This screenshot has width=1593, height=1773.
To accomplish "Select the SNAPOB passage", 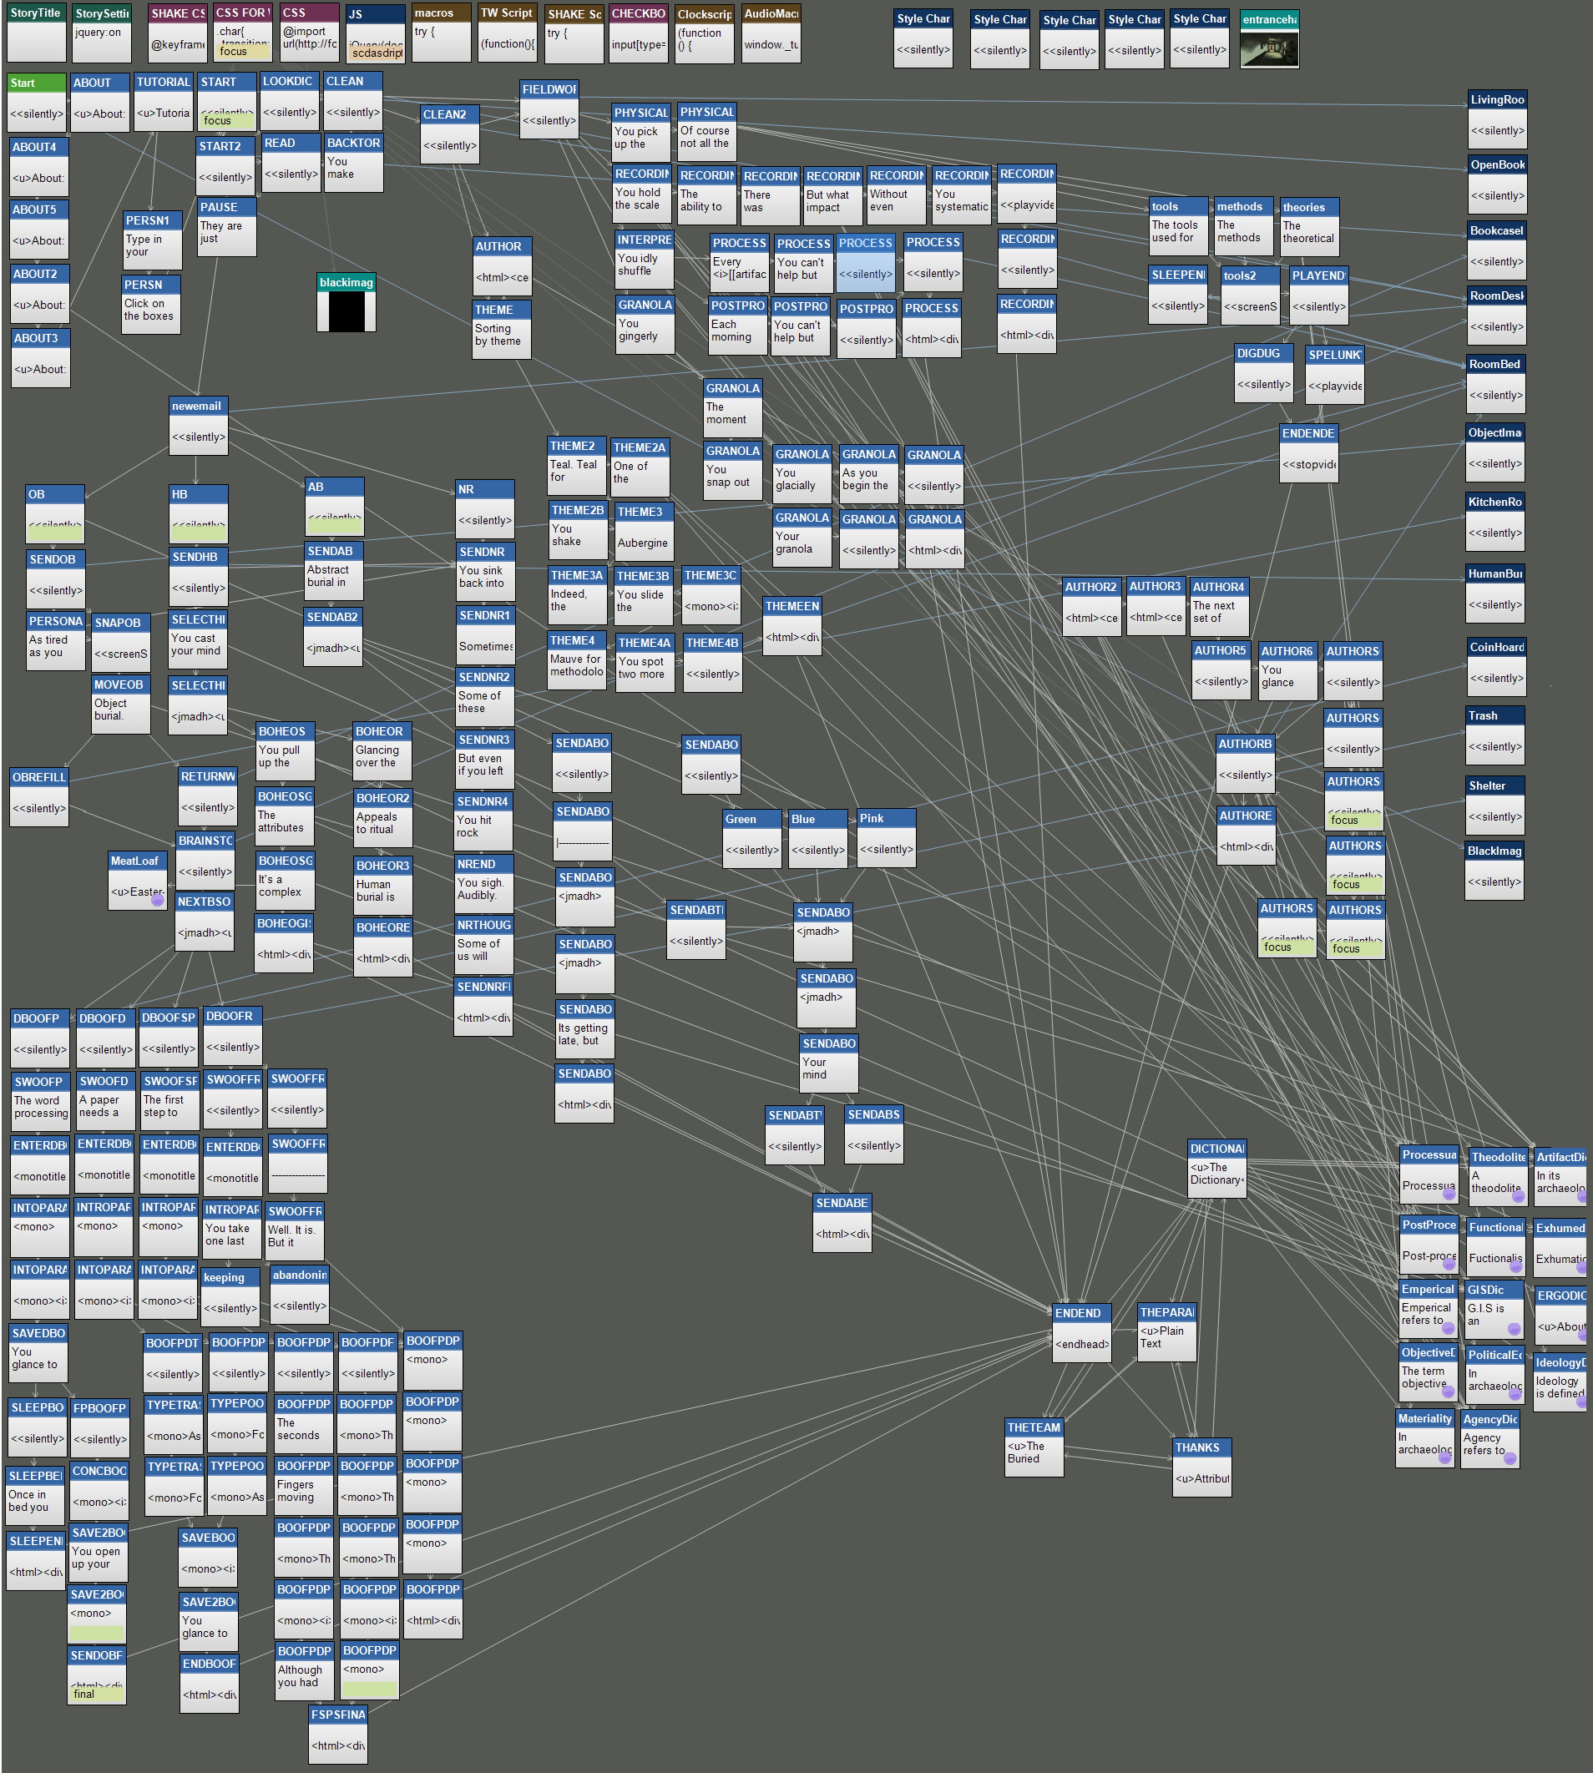I will tap(121, 644).
